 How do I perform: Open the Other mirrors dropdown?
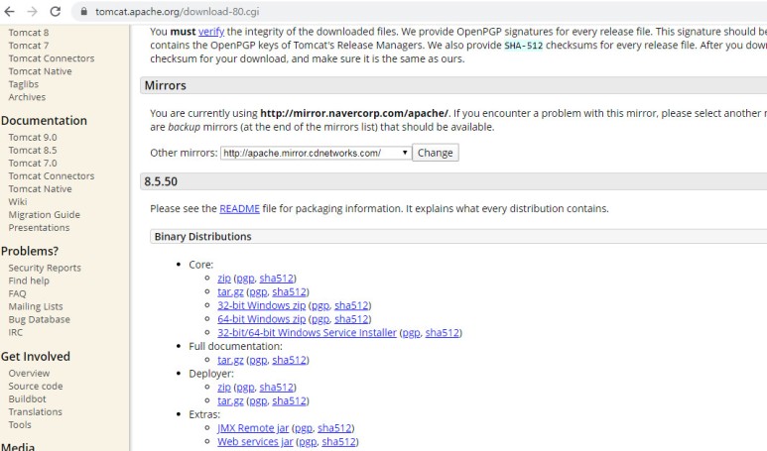pos(316,153)
